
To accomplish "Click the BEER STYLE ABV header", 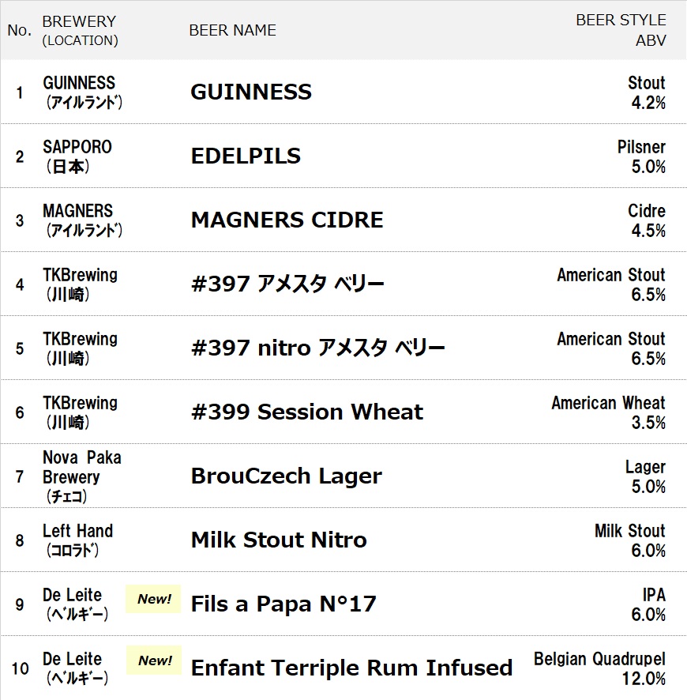I will [621, 30].
